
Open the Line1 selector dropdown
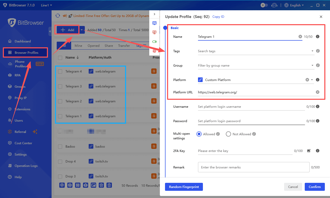(x=46, y=5)
